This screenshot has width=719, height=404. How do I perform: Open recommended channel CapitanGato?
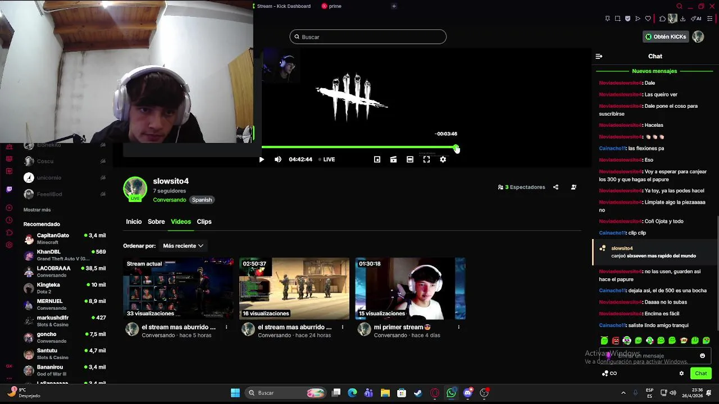click(65, 238)
